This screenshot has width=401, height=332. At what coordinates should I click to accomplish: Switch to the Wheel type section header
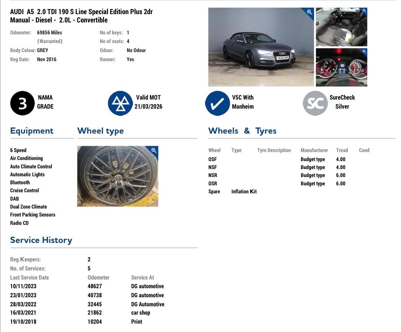100,131
